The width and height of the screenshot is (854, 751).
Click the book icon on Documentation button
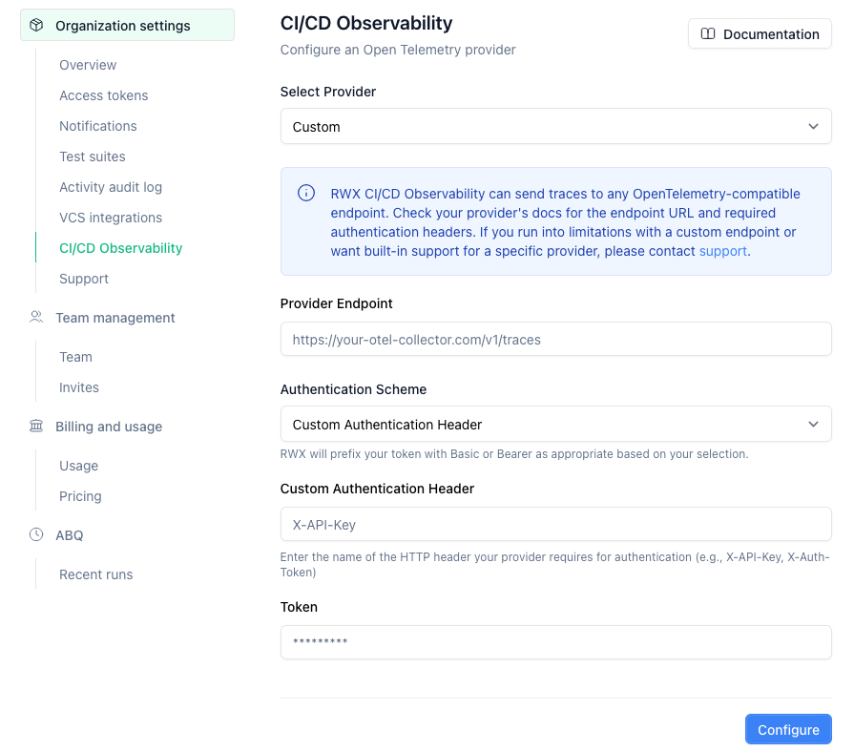click(708, 34)
